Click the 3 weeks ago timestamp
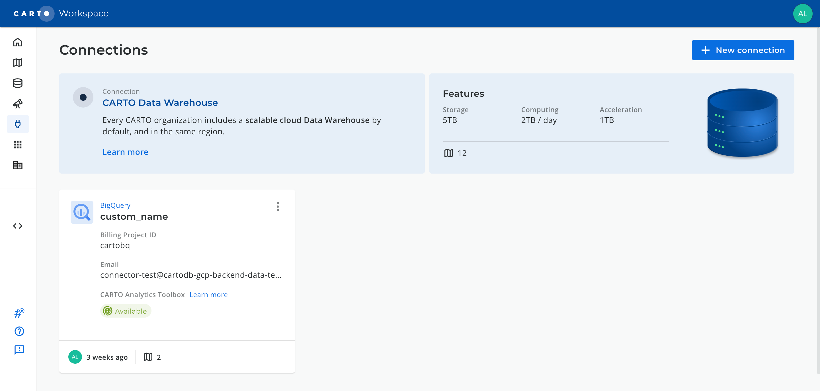The width and height of the screenshot is (820, 391). point(107,357)
